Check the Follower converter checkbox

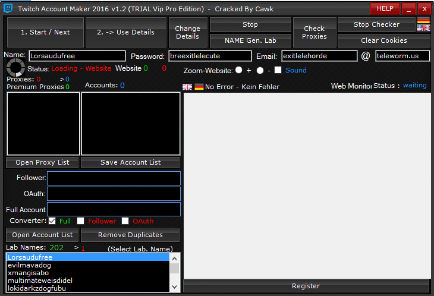click(80, 221)
